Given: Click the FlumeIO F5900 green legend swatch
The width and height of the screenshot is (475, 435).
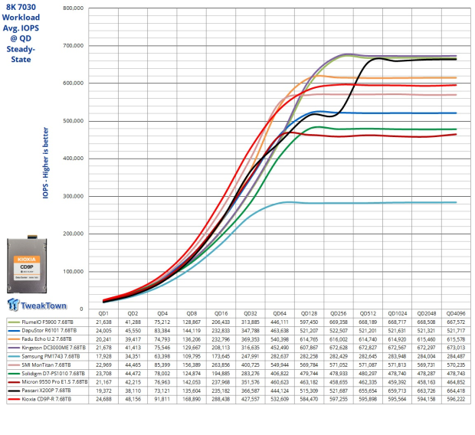Looking at the screenshot, I should [x=14, y=322].
